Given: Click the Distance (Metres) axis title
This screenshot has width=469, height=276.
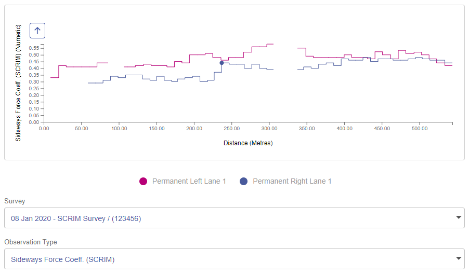Looking at the screenshot, I should click(248, 143).
